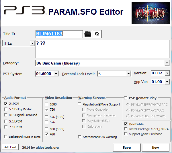Click the PARAM.SFO Editor heading
The width and height of the screenshot is (172, 153).
86,12
